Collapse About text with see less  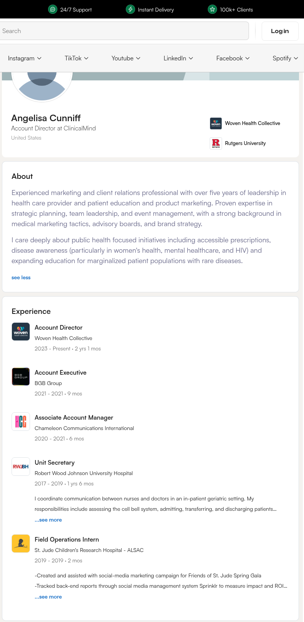point(21,277)
